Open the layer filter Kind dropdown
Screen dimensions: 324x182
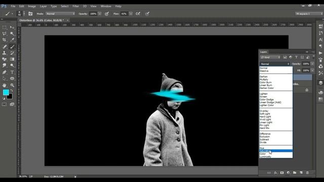tap(270, 57)
